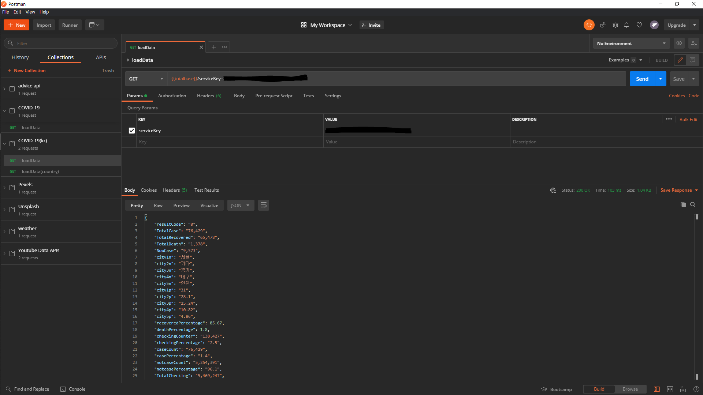703x395 pixels.
Task: Click the New Collection link
Action: tap(30, 71)
